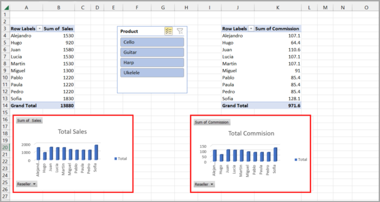
Task: Select cell with Pedro in column J
Action: pos(238,92)
